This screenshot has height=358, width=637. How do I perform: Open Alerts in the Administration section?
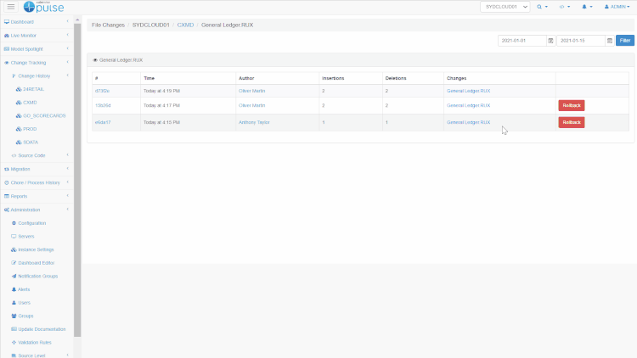click(23, 289)
